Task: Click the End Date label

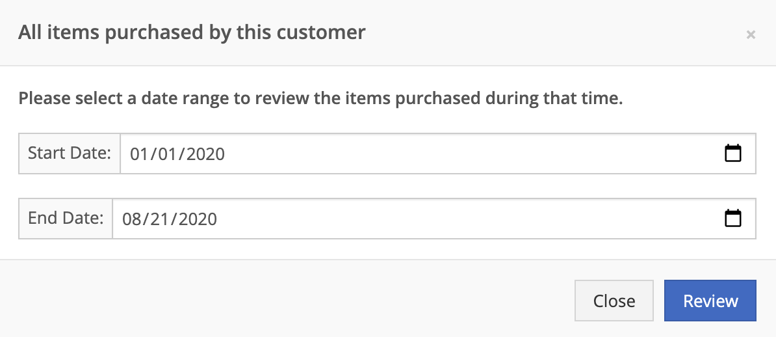Action: coord(66,218)
